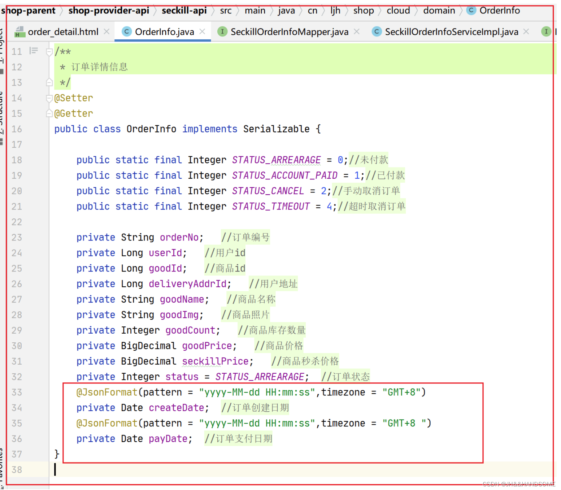
Task: Click the goodImg field name
Action: (x=179, y=315)
